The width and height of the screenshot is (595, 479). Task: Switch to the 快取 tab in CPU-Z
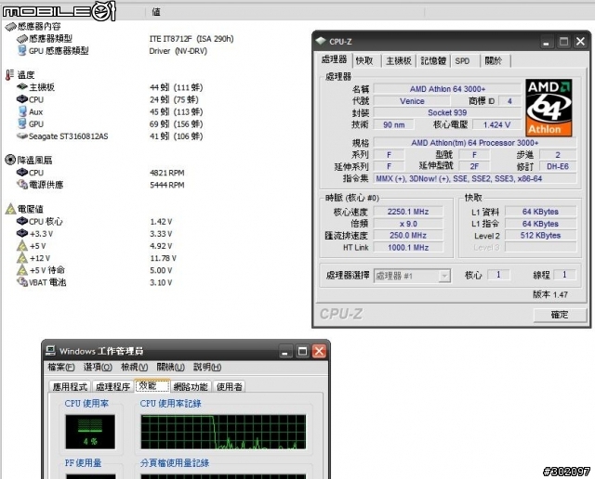364,60
